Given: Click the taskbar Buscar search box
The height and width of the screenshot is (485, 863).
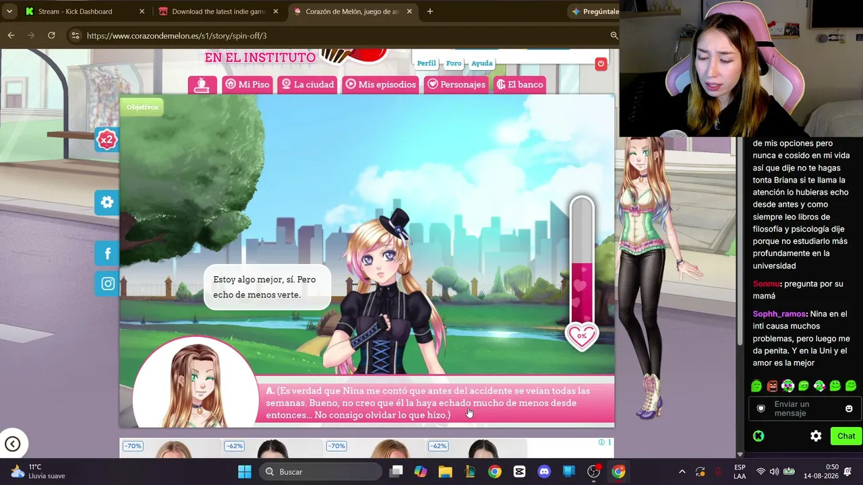Looking at the screenshot, I should (x=320, y=472).
